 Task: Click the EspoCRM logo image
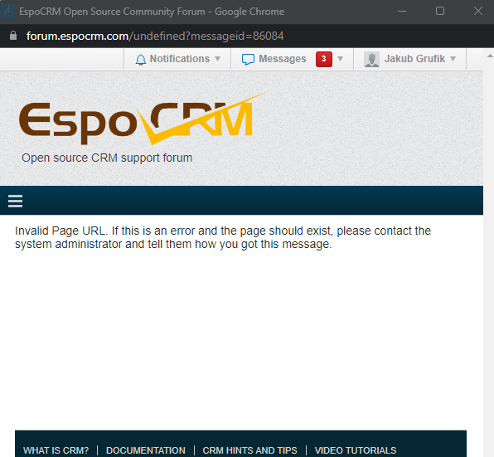[143, 119]
